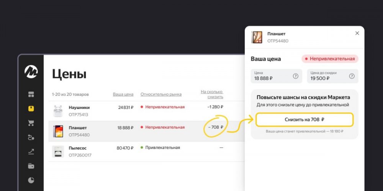Sort by Относительно рынка column header
This screenshot has height=191, width=383.
click(161, 94)
